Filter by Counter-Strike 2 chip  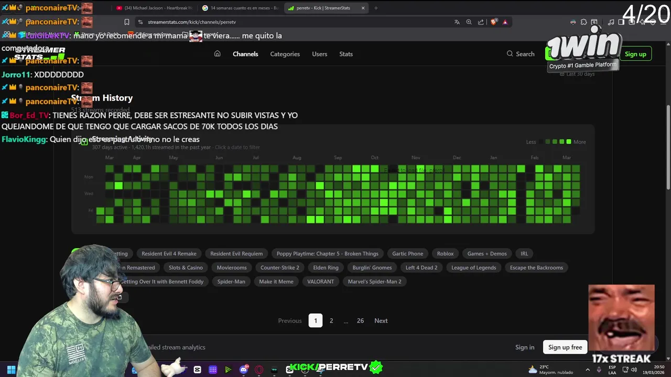pyautogui.click(x=280, y=268)
